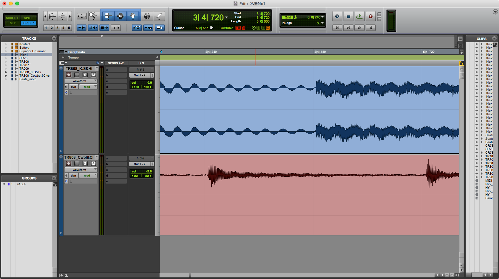Recall zoom preset 5

[x=69, y=28]
